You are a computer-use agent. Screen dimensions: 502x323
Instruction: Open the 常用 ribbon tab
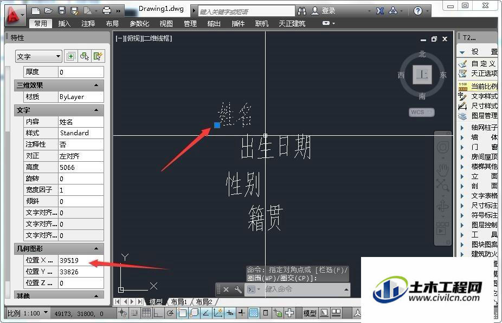pyautogui.click(x=41, y=24)
